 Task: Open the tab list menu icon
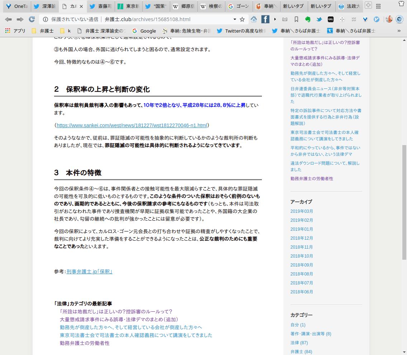[378, 6]
